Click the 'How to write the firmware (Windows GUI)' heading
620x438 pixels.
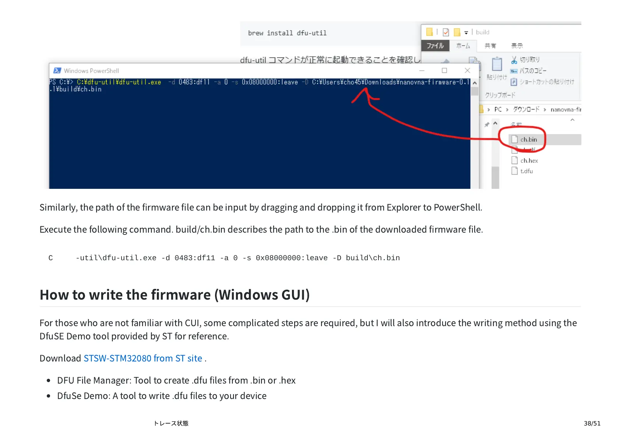[175, 295]
